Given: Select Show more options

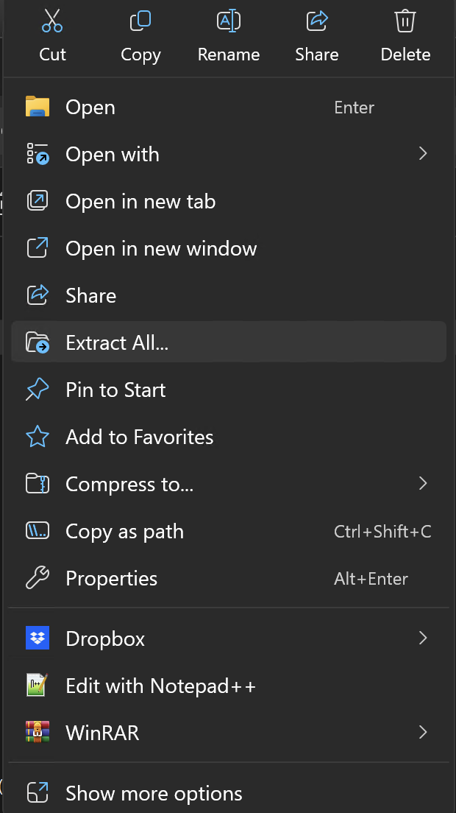Looking at the screenshot, I should [228, 793].
